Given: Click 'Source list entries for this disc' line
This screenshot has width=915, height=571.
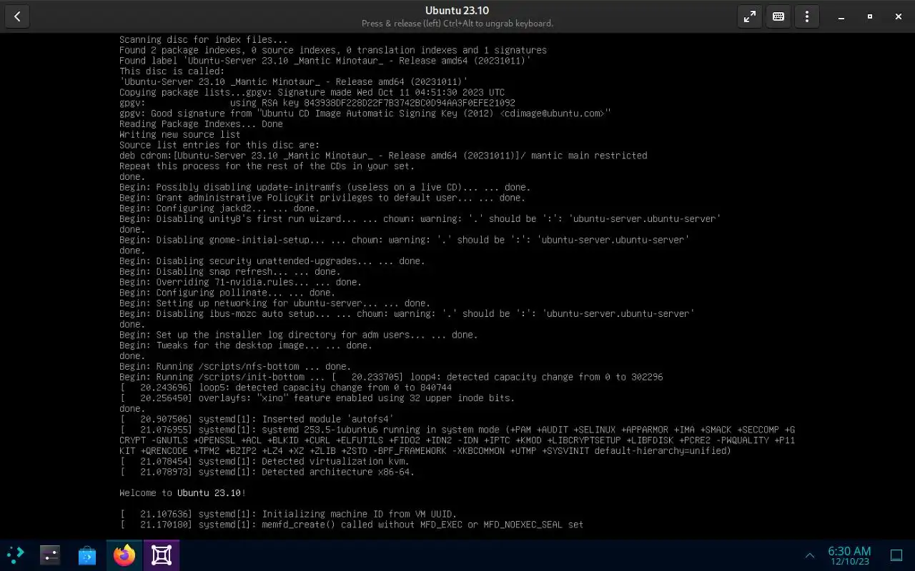Looking at the screenshot, I should 219,145.
